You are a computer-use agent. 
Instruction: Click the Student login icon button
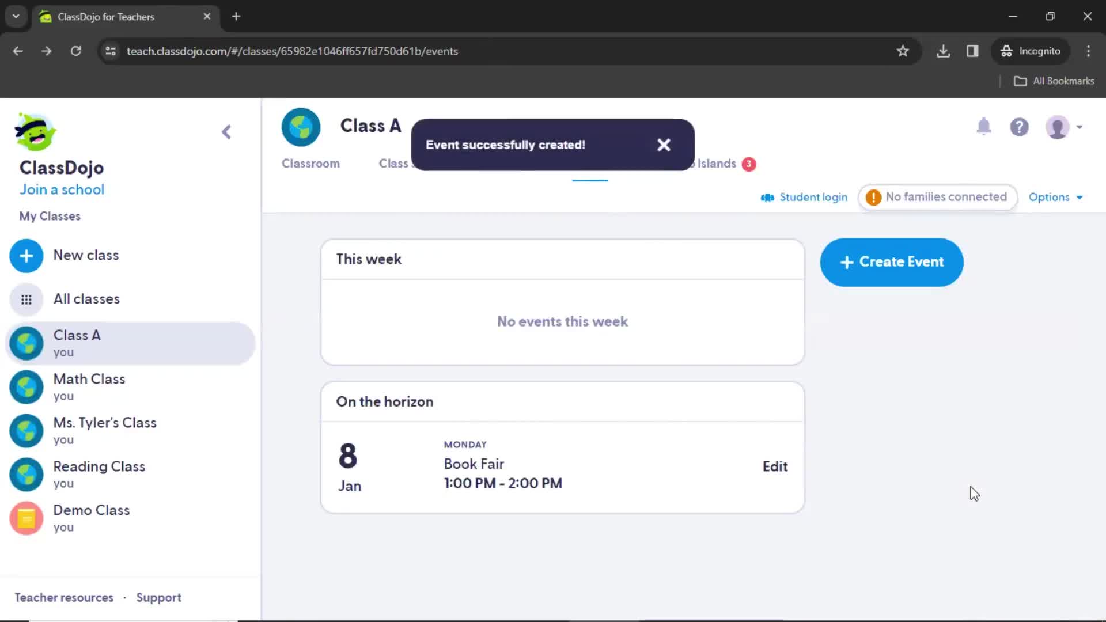tap(767, 198)
